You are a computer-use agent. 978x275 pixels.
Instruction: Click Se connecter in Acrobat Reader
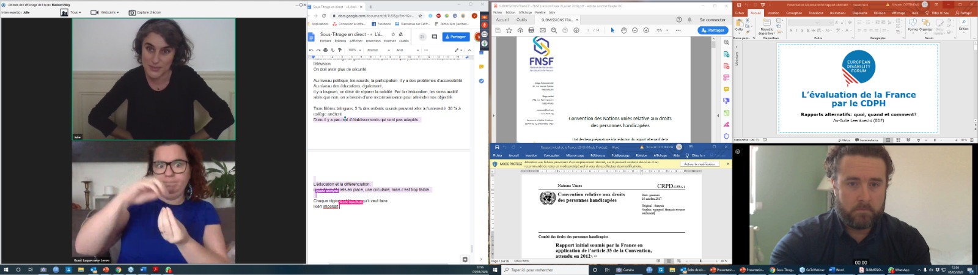click(x=713, y=20)
